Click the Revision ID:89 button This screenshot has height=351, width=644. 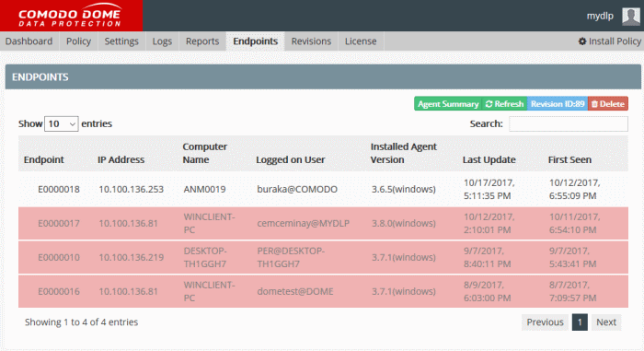pyautogui.click(x=558, y=104)
